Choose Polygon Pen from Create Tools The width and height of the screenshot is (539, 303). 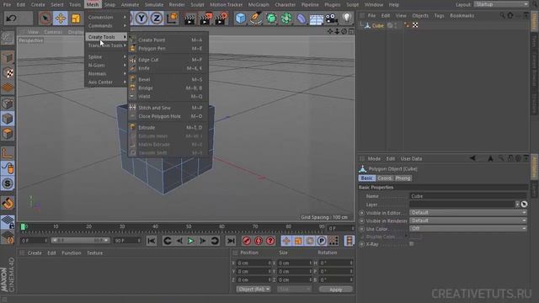[168, 49]
